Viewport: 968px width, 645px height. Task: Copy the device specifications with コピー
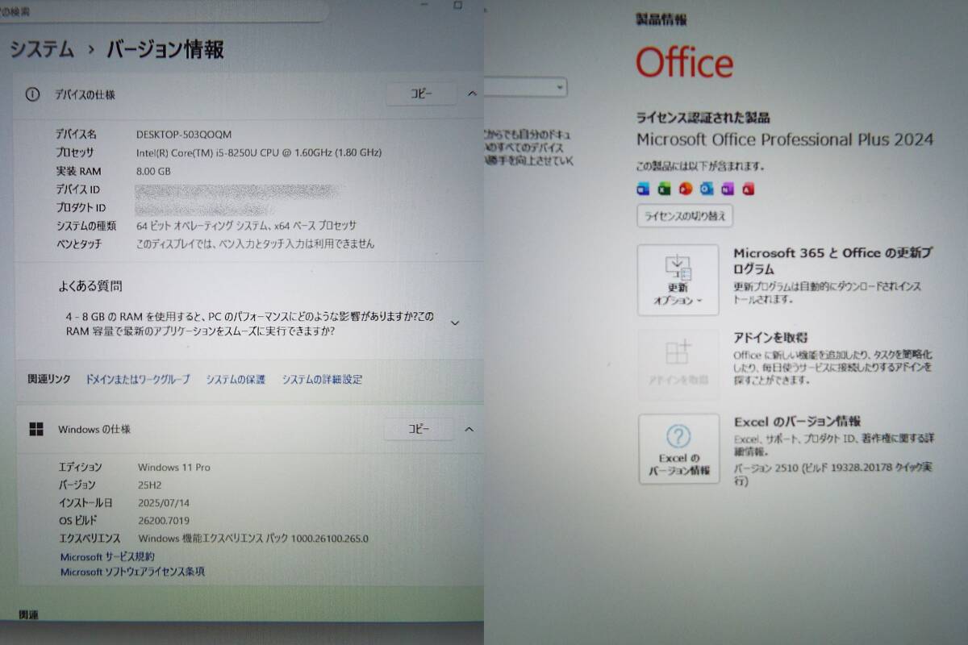pos(421,94)
